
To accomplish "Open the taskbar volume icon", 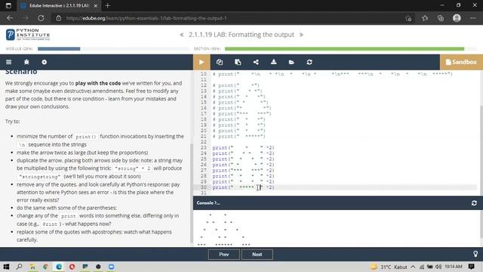I will (x=438, y=267).
